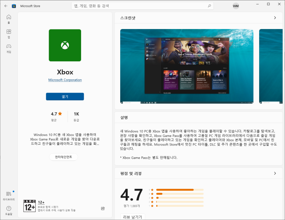Maximize the Microsoft Store window

point(268,4)
